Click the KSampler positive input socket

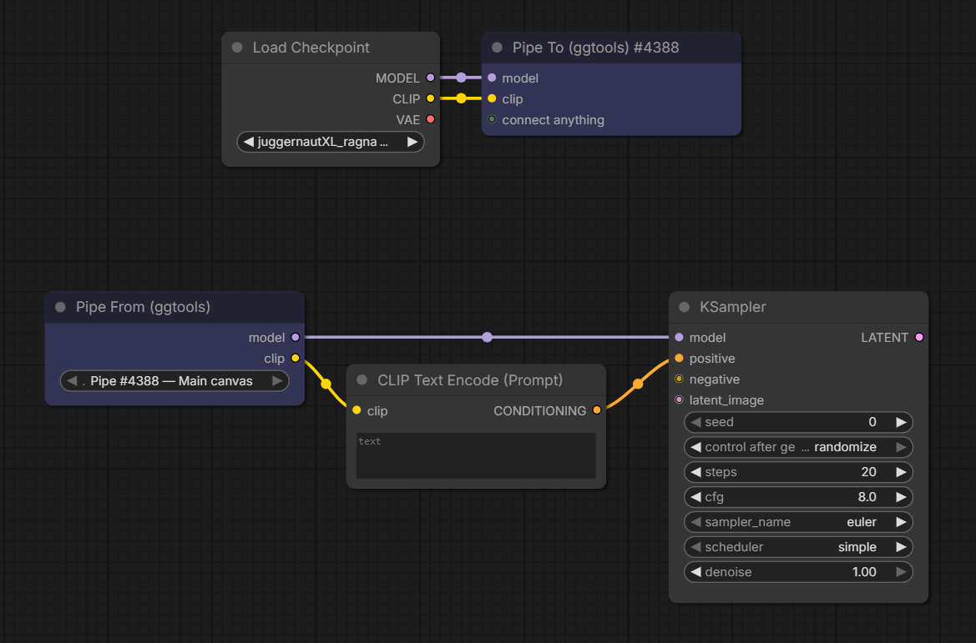click(x=679, y=358)
